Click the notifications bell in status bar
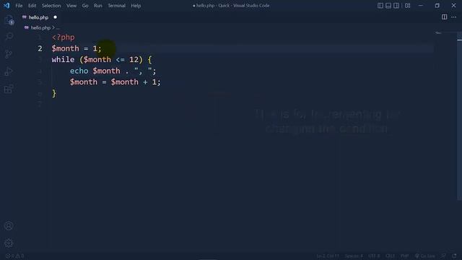462x260 pixels. (454, 256)
